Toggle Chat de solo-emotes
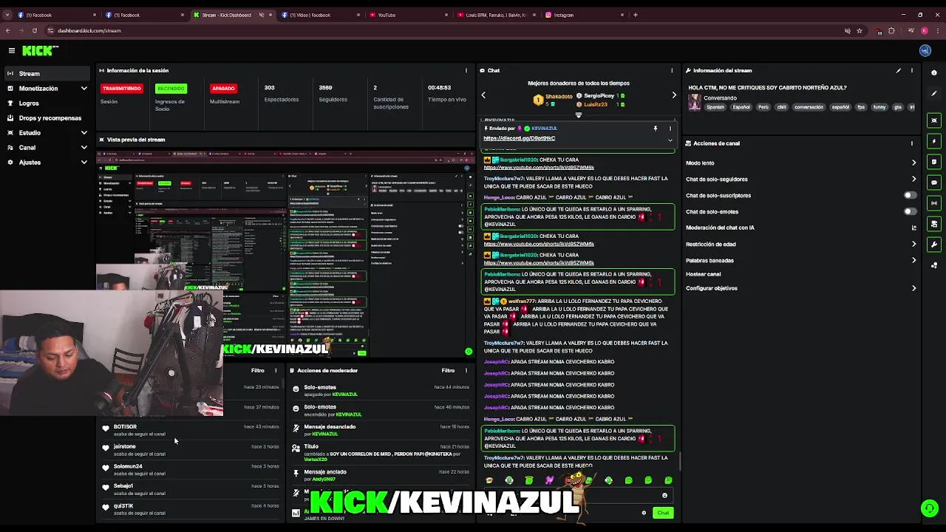This screenshot has height=532, width=946. coord(911,211)
